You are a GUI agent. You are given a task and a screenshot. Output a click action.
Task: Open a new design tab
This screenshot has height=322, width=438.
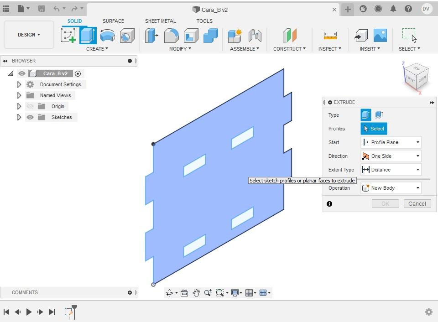click(x=348, y=9)
